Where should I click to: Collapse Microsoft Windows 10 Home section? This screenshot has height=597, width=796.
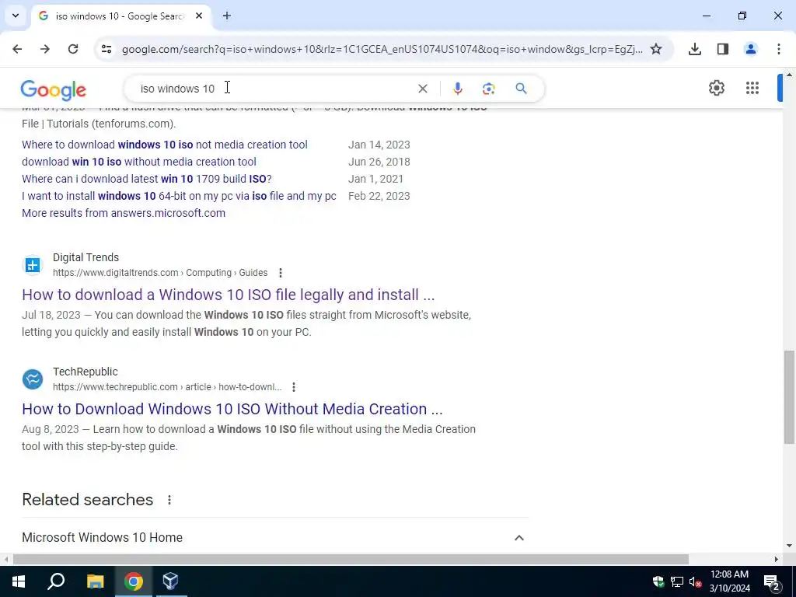[518, 538]
